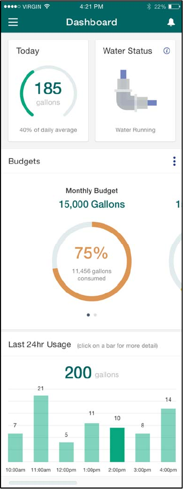Open Water Status info icon
This screenshot has height=489, width=183.
167,51
